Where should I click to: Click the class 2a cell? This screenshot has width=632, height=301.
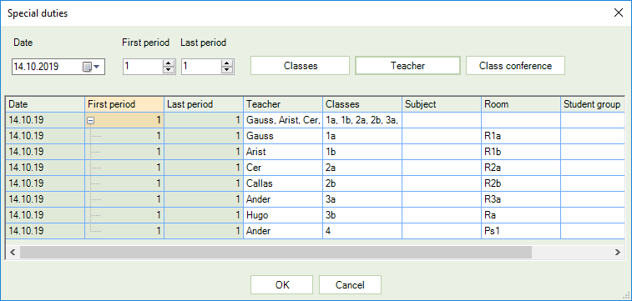(x=362, y=168)
